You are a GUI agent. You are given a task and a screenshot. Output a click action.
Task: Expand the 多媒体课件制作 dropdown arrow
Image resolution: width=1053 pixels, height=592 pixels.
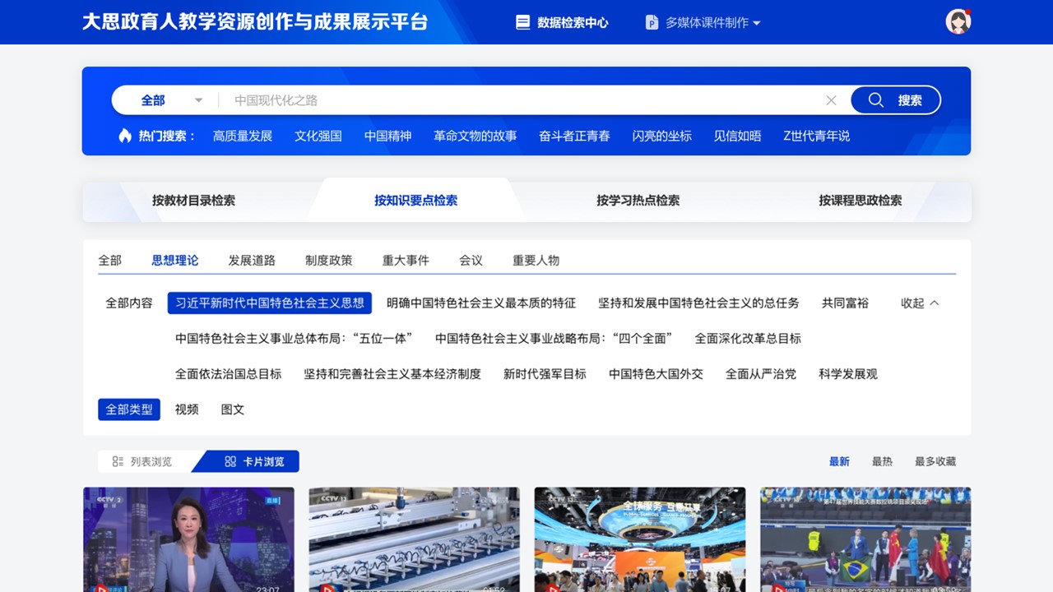tap(757, 23)
